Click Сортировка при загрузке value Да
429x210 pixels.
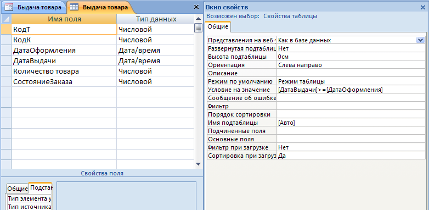coord(351,156)
